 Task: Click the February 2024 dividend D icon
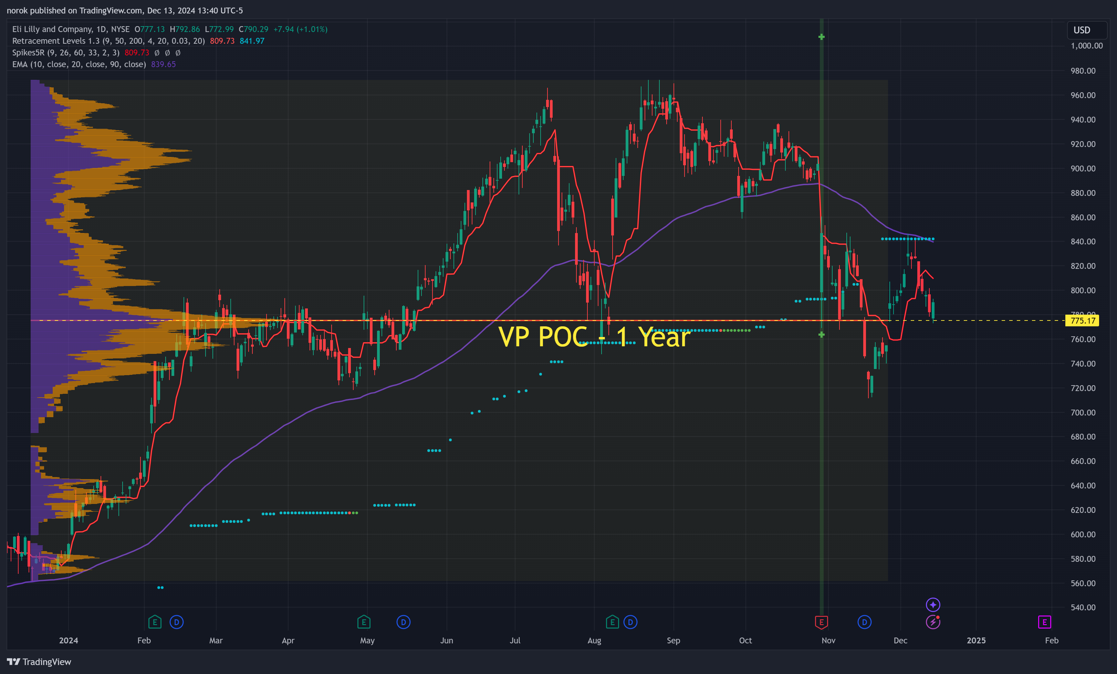[176, 622]
